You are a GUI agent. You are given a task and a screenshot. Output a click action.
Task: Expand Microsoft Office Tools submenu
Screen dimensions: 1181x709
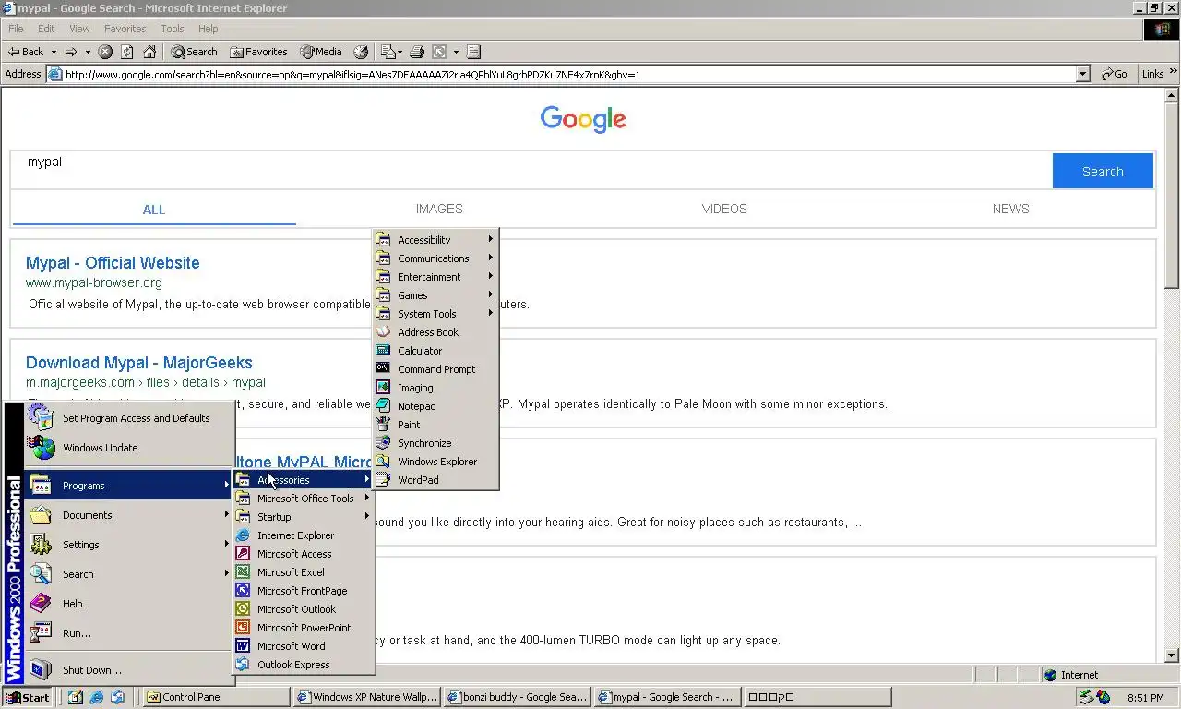(303, 498)
